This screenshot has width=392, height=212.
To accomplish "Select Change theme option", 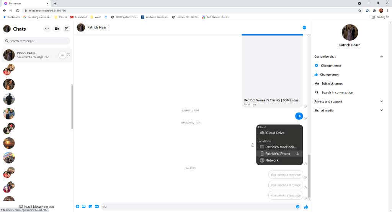I will click(331, 65).
